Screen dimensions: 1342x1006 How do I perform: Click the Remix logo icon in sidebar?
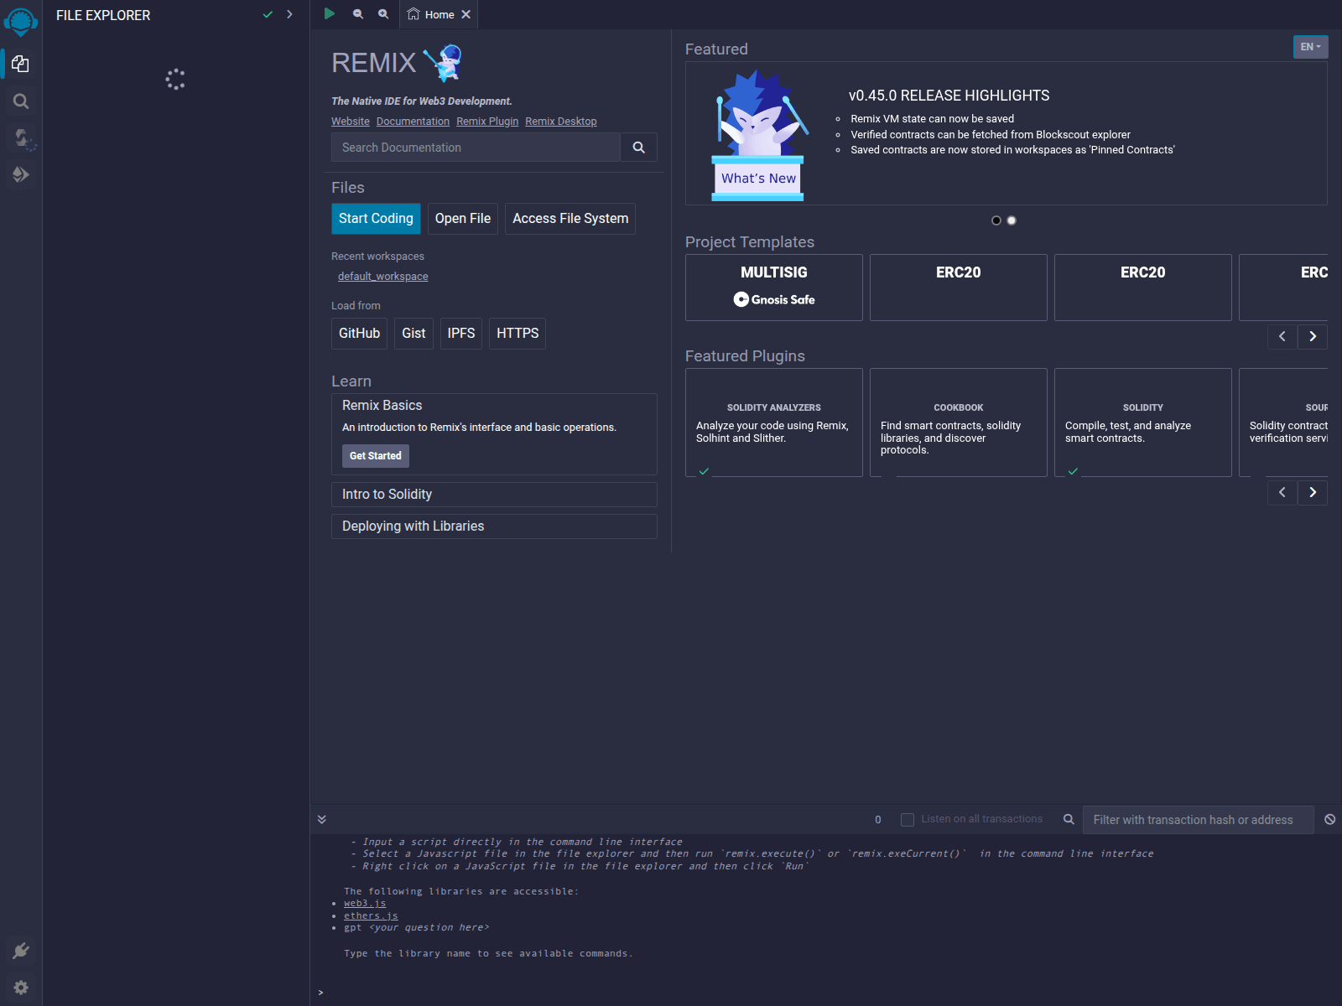pos(21,21)
